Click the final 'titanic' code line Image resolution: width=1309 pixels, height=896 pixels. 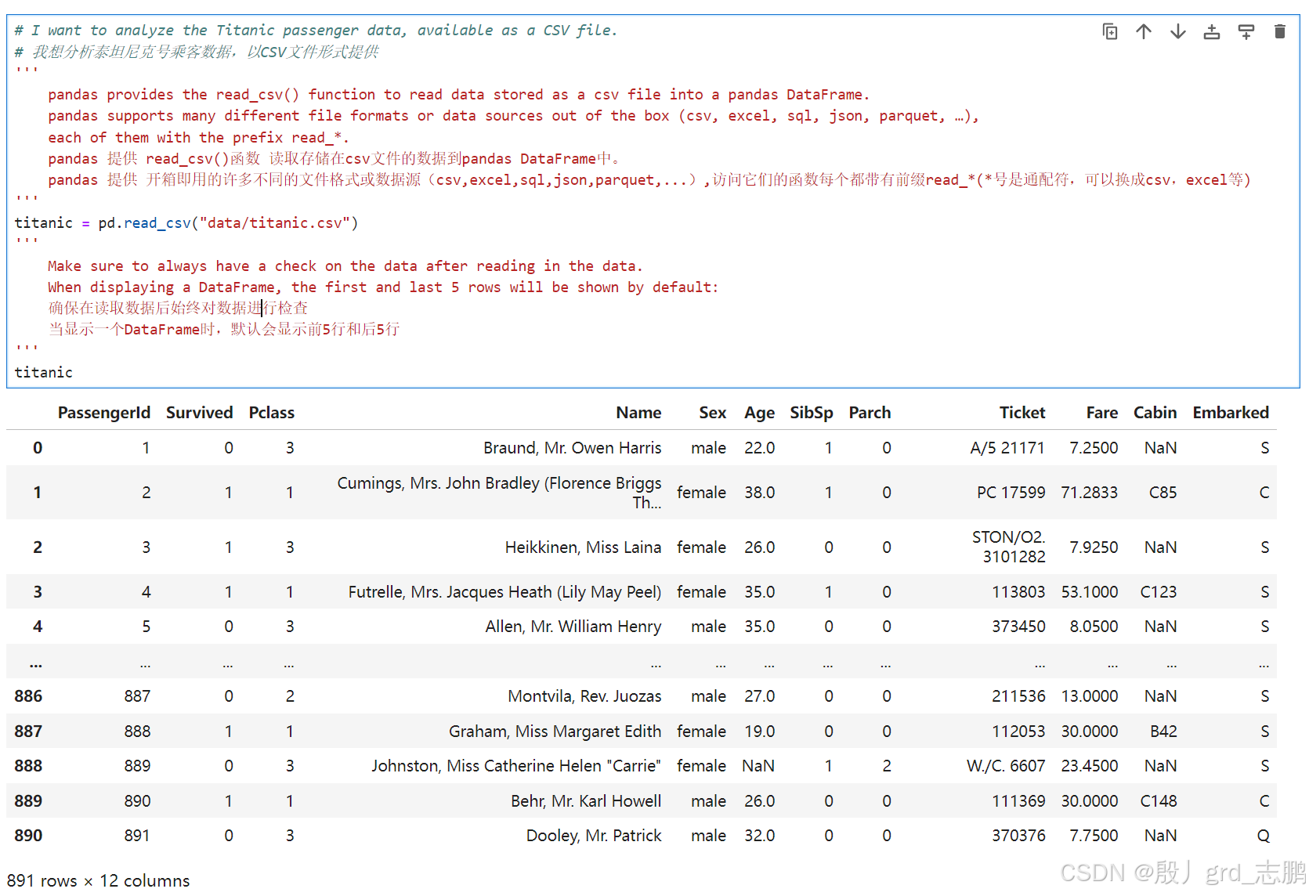pos(44,373)
